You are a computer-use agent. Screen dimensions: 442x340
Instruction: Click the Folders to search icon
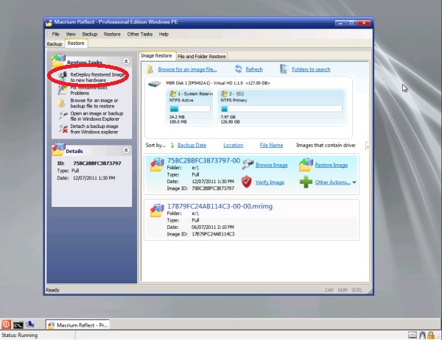pos(284,69)
